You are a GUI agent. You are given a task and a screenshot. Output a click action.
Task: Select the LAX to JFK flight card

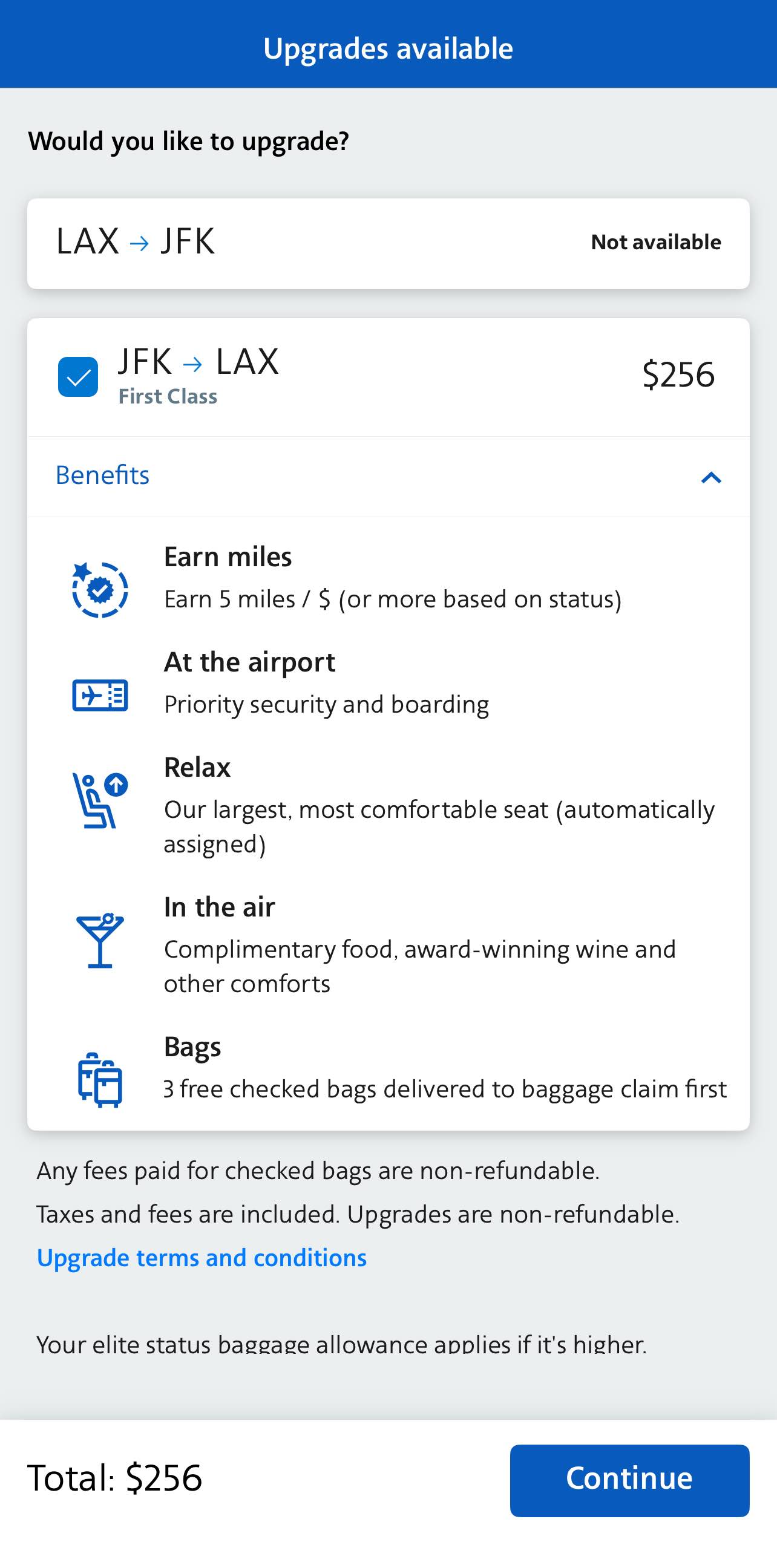(388, 243)
